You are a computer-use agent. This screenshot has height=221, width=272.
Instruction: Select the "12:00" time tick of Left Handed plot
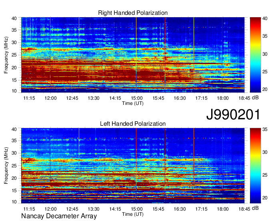[50, 209]
